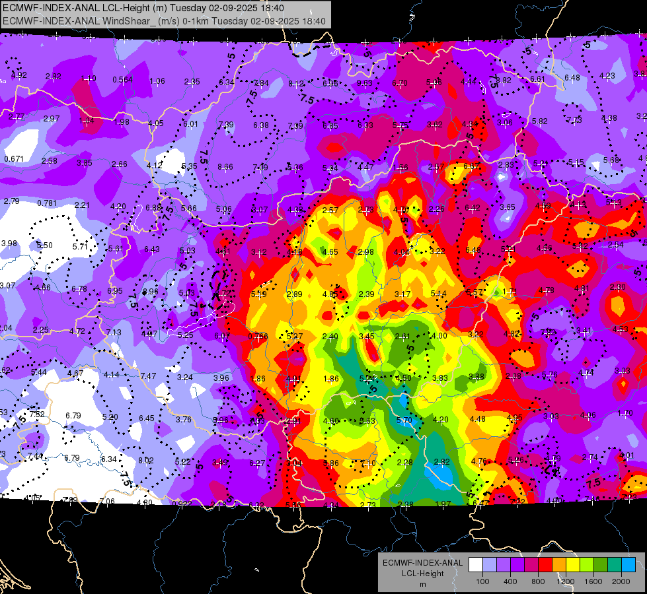Click the legend label 800

[538, 581]
